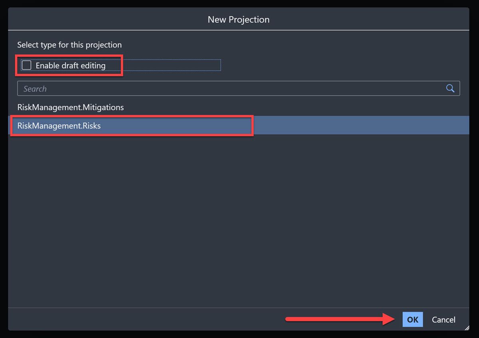Click 'Select type for this projection' label

(69, 45)
